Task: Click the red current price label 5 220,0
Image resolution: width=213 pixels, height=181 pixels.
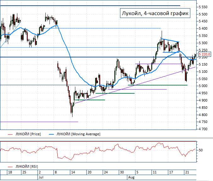Action: click(x=204, y=54)
